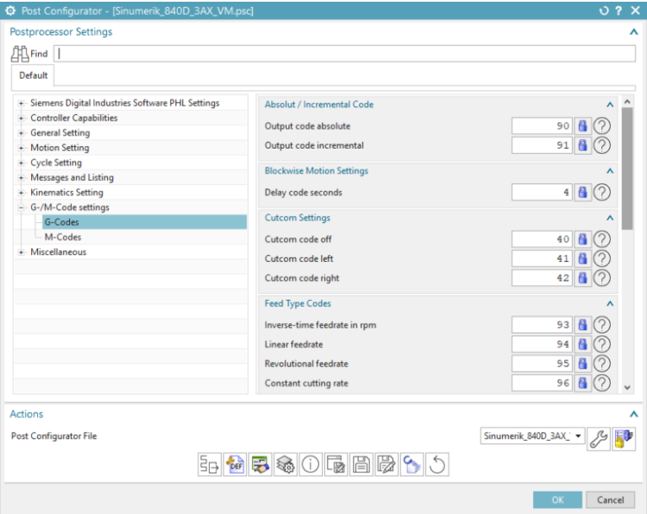Click the information icon in Actions toolbar
This screenshot has height=514, width=647.
click(311, 466)
